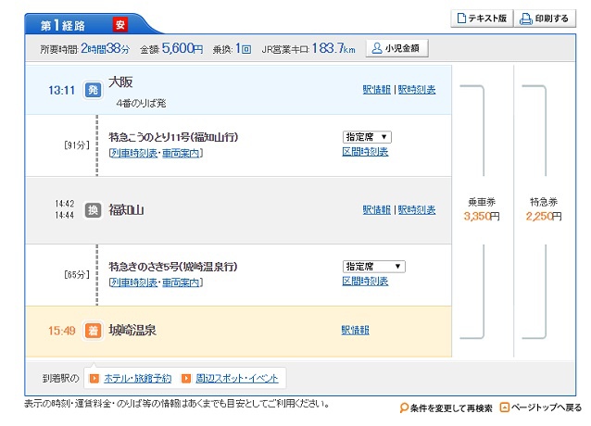This screenshot has height=426, width=591.
Task: Click the [65分] ride duration label
Action: click(x=77, y=274)
